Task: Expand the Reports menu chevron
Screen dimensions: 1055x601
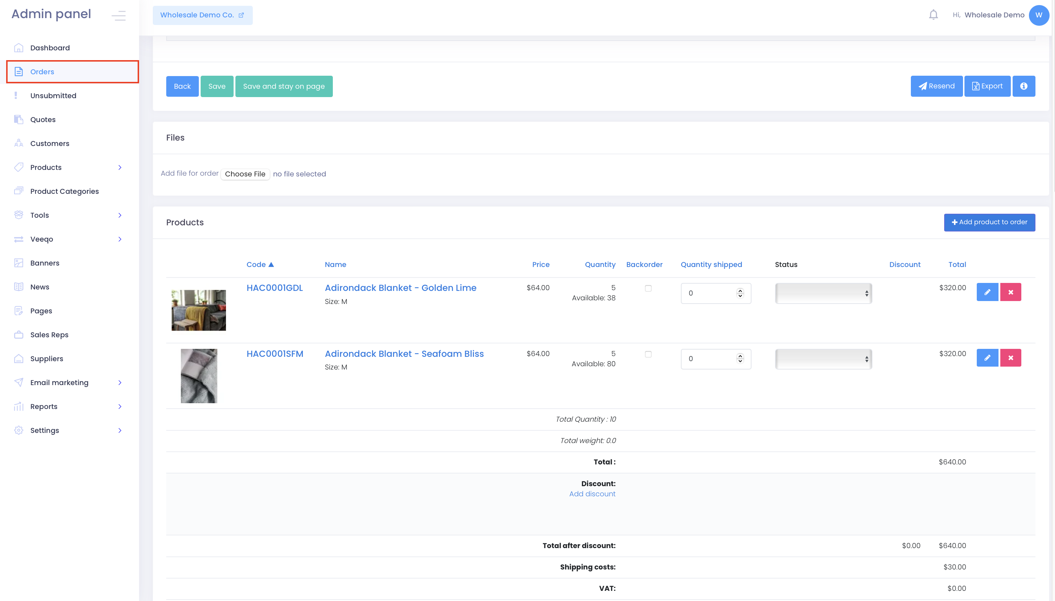Action: coord(120,406)
